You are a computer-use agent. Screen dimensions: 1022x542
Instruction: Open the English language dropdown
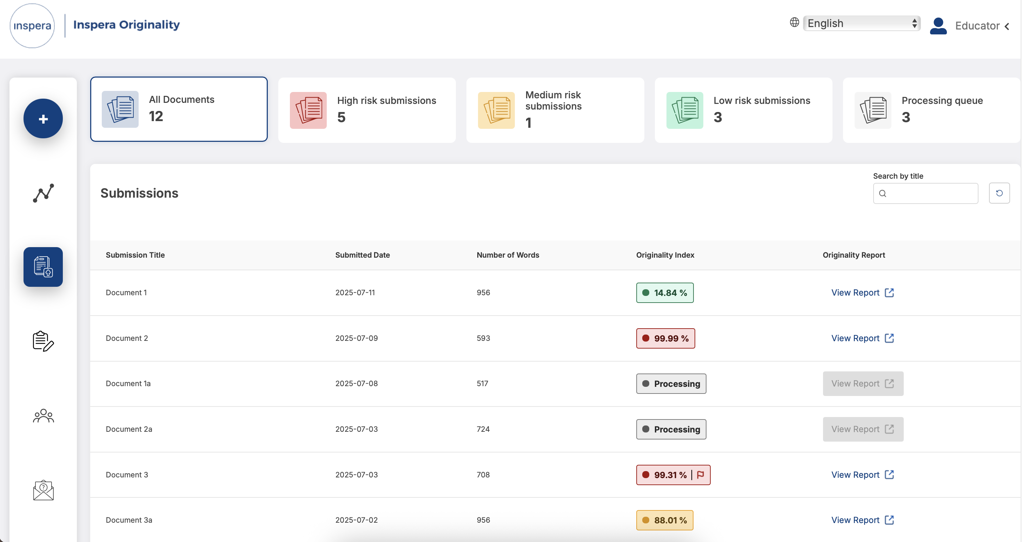[861, 24]
